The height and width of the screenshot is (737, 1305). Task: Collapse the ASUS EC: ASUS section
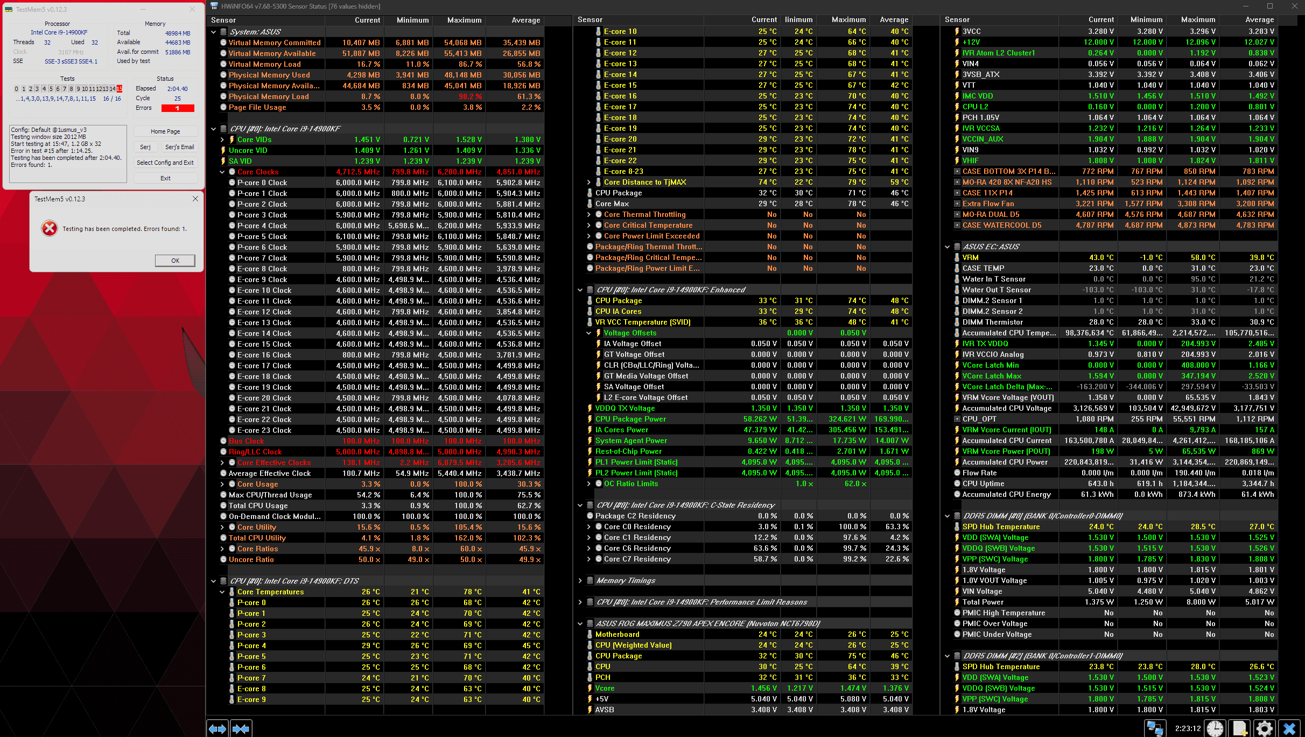[947, 247]
